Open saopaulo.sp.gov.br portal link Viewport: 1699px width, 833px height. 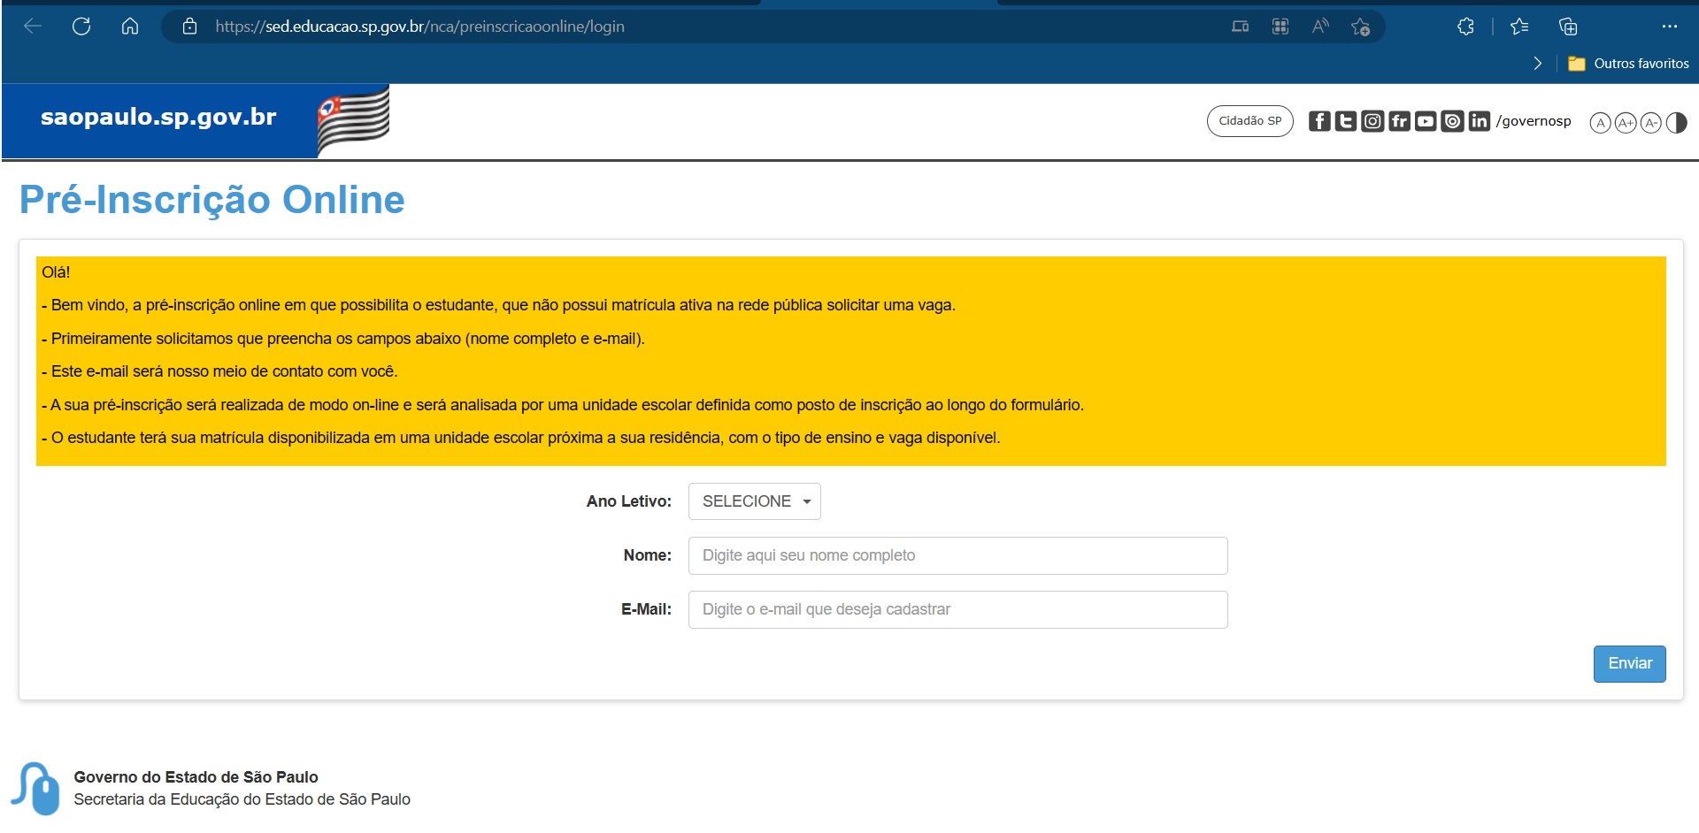158,117
